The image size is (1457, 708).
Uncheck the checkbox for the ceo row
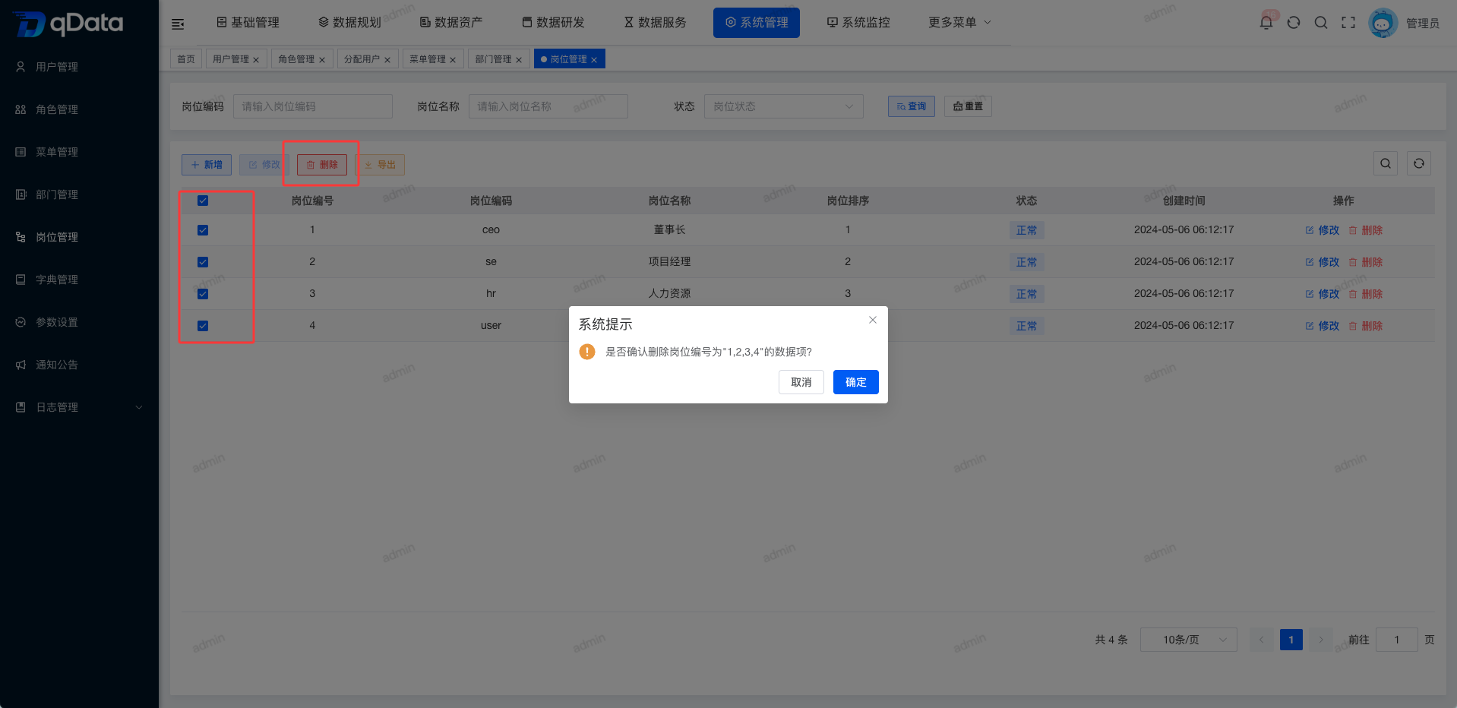(203, 230)
